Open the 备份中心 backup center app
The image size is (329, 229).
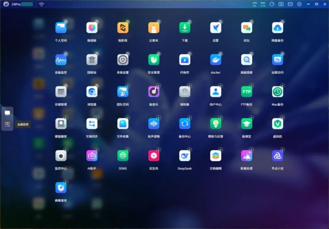coord(185,124)
